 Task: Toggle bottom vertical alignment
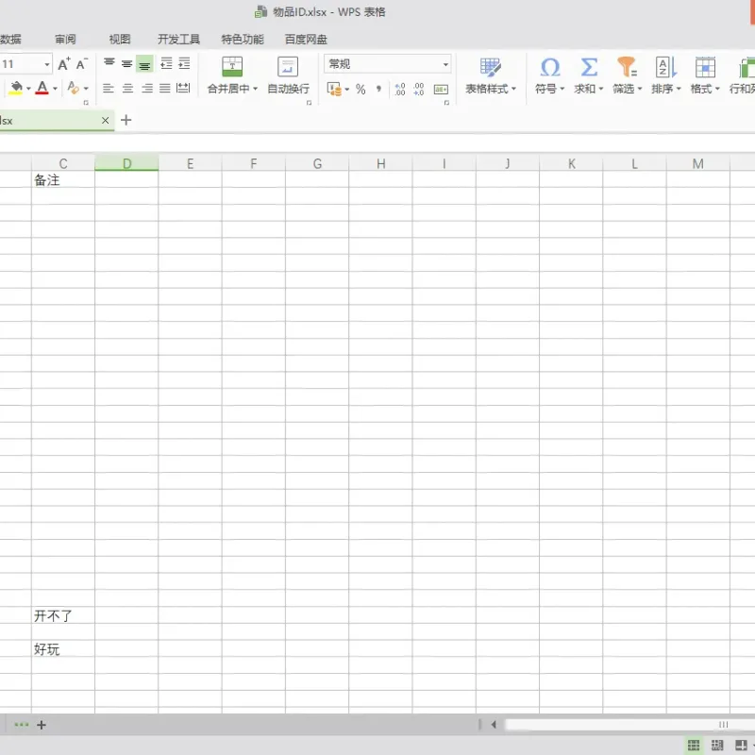(144, 63)
